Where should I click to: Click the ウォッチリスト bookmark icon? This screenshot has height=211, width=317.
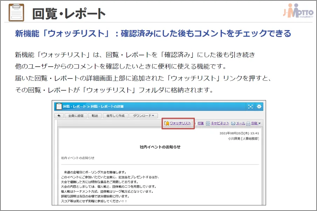click(x=167, y=123)
